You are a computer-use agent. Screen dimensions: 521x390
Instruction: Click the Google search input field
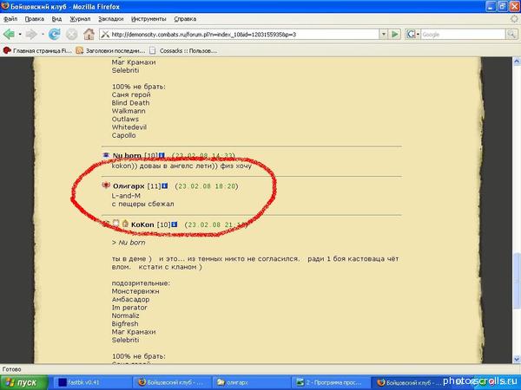tap(463, 34)
